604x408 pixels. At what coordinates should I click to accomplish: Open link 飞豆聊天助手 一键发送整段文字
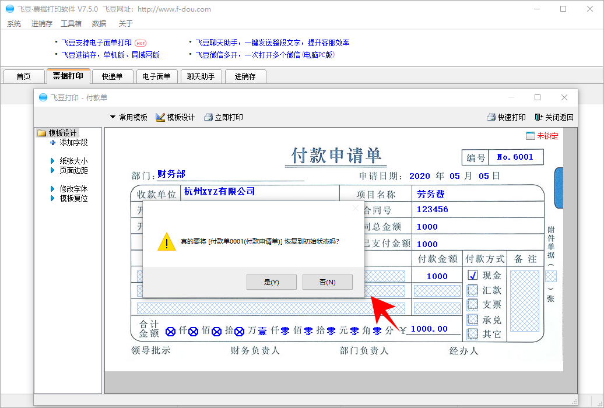pyautogui.click(x=272, y=43)
